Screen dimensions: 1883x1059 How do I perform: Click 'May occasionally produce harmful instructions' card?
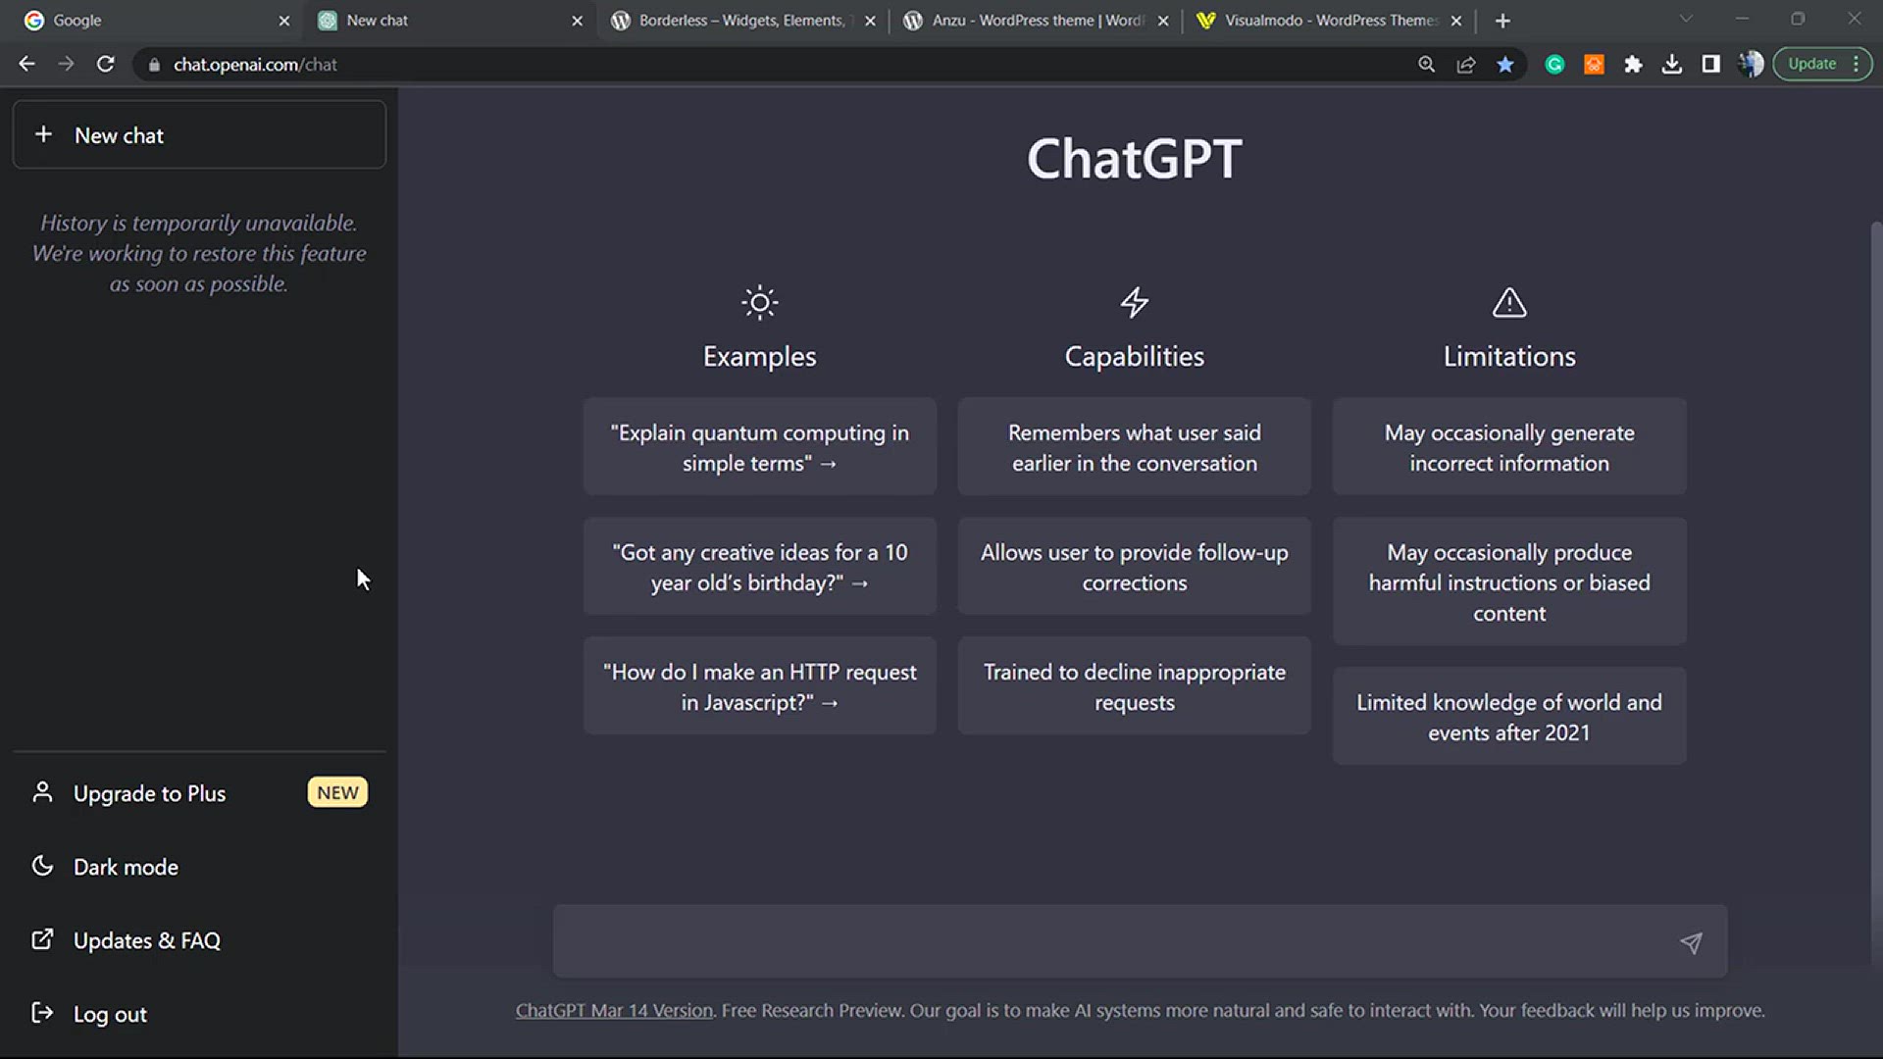[1509, 581]
